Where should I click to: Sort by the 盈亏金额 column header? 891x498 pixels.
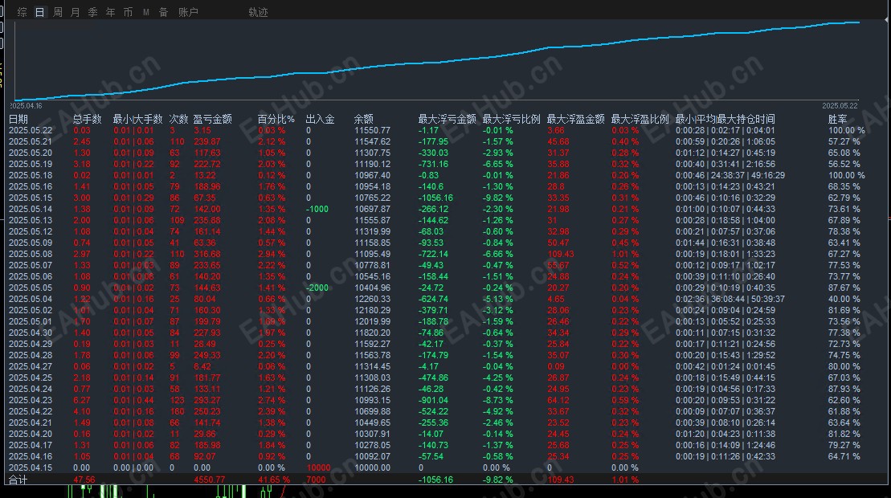[x=213, y=119]
